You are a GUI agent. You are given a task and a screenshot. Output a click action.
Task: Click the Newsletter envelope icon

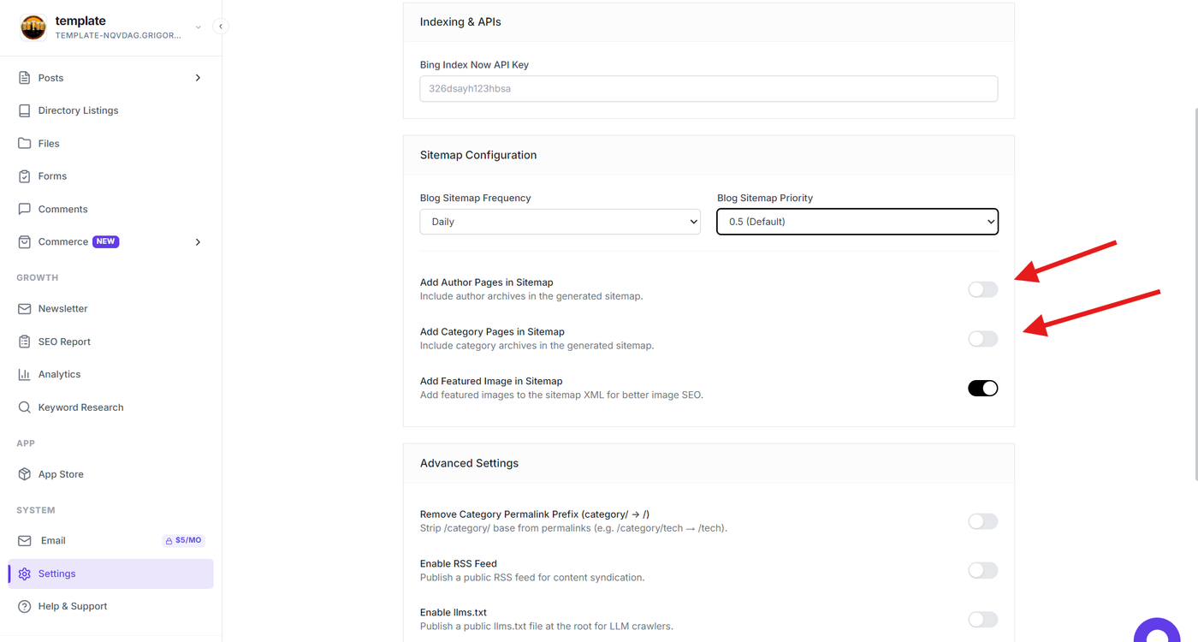point(24,308)
